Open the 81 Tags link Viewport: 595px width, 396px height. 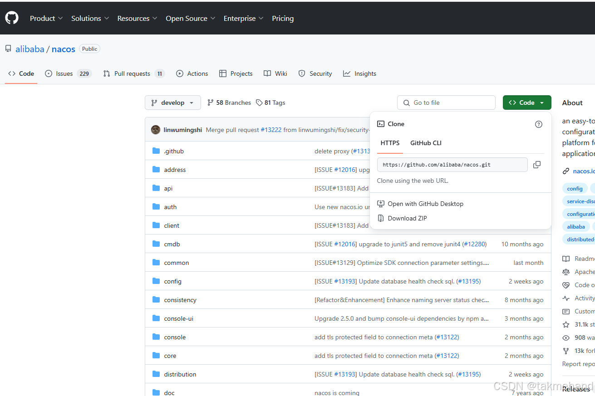pos(270,103)
